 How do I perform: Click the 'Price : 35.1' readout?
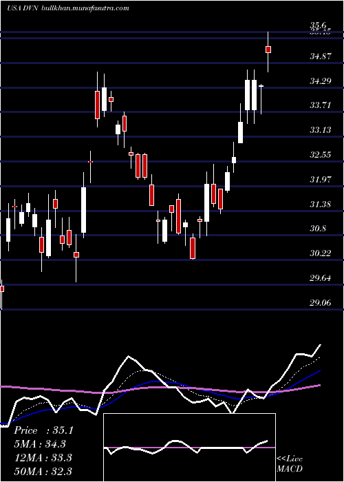[x=43, y=430]
